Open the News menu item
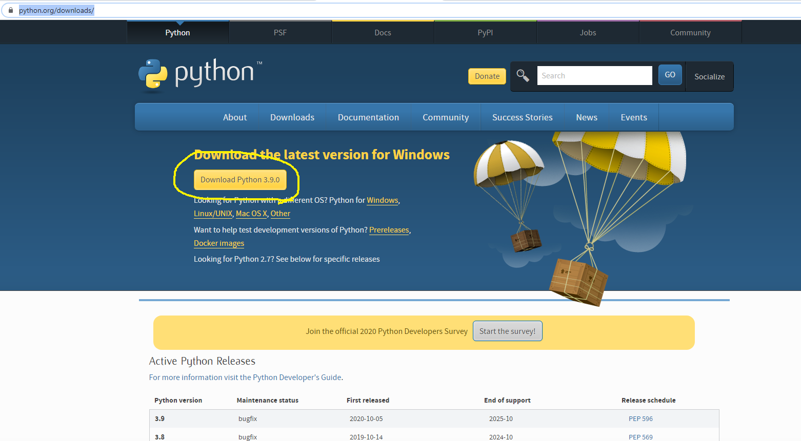The image size is (801, 441). (x=587, y=117)
